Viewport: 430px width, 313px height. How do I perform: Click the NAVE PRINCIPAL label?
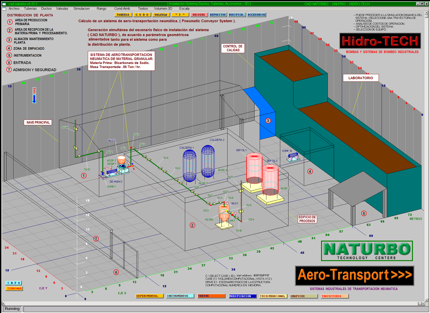click(x=38, y=122)
